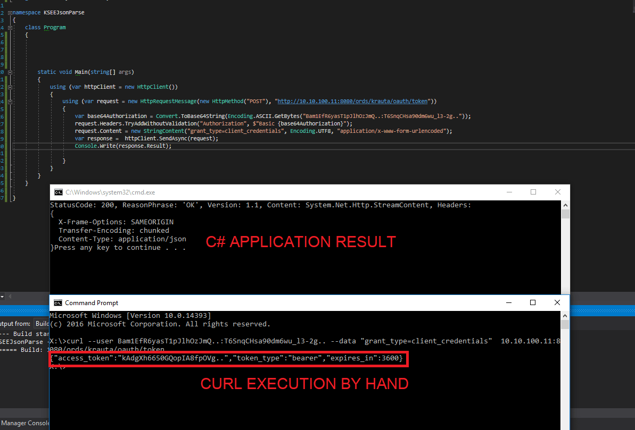Collapse the namespace KSEEJsonParse code block
The height and width of the screenshot is (430, 635).
click(x=10, y=13)
